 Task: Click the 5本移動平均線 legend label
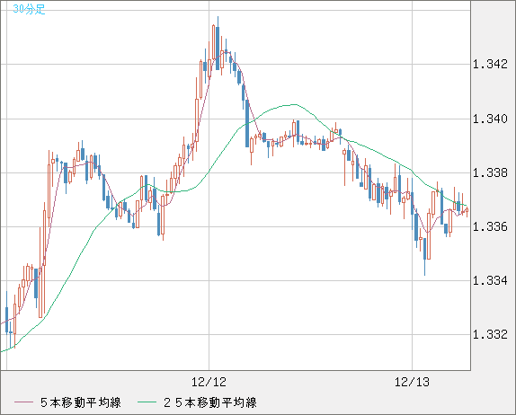coord(81,402)
